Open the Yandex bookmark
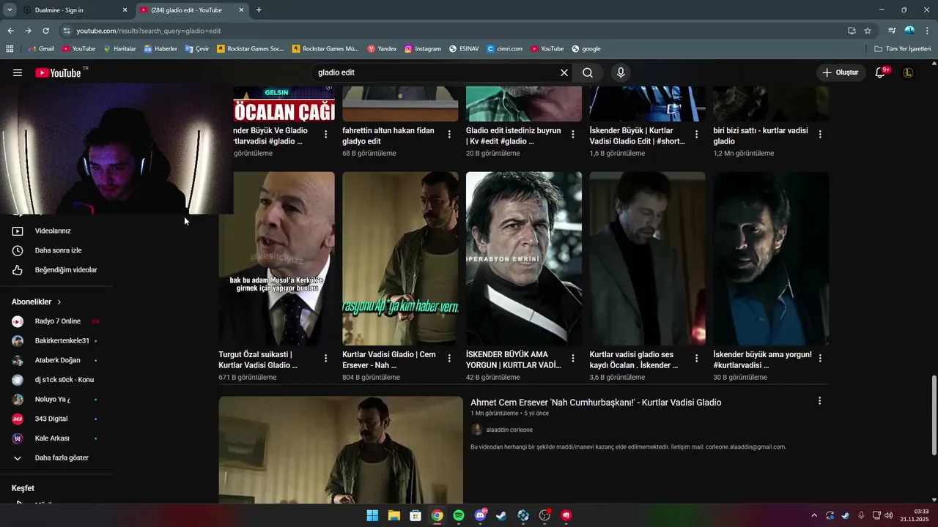The width and height of the screenshot is (938, 527). pyautogui.click(x=382, y=49)
